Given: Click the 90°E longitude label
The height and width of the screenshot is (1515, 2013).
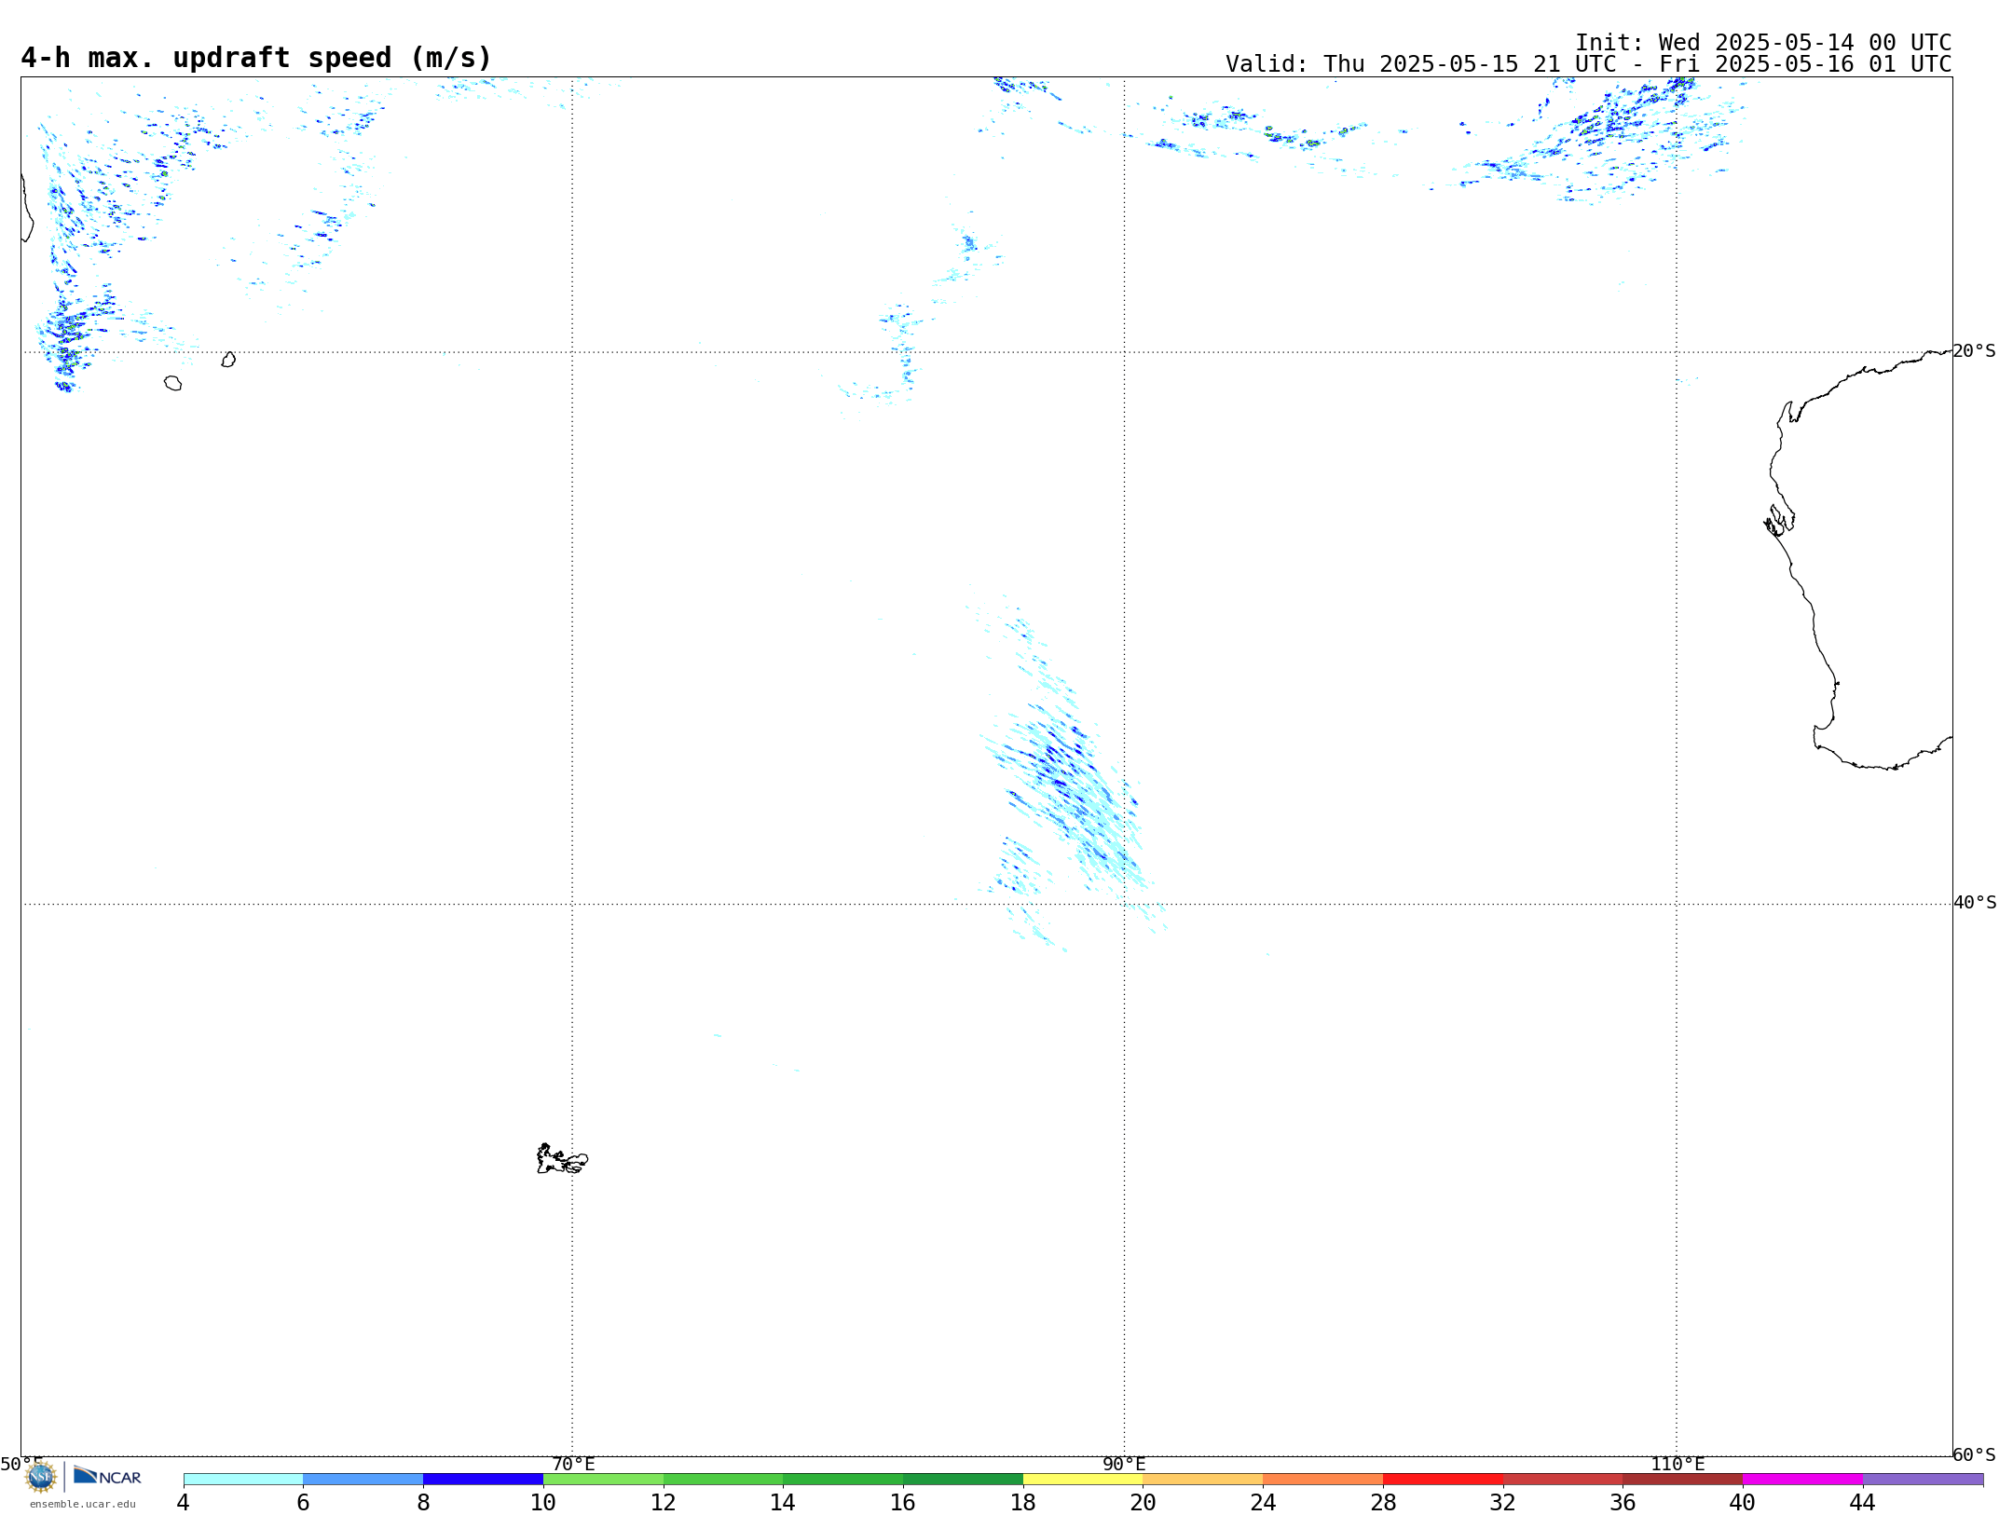Looking at the screenshot, I should pyautogui.click(x=1124, y=1465).
